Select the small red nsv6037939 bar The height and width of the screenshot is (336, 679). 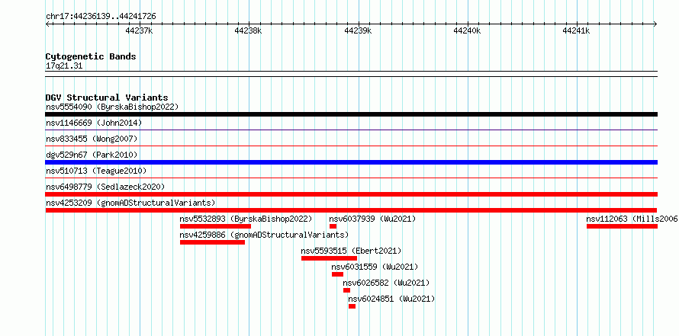tap(333, 226)
